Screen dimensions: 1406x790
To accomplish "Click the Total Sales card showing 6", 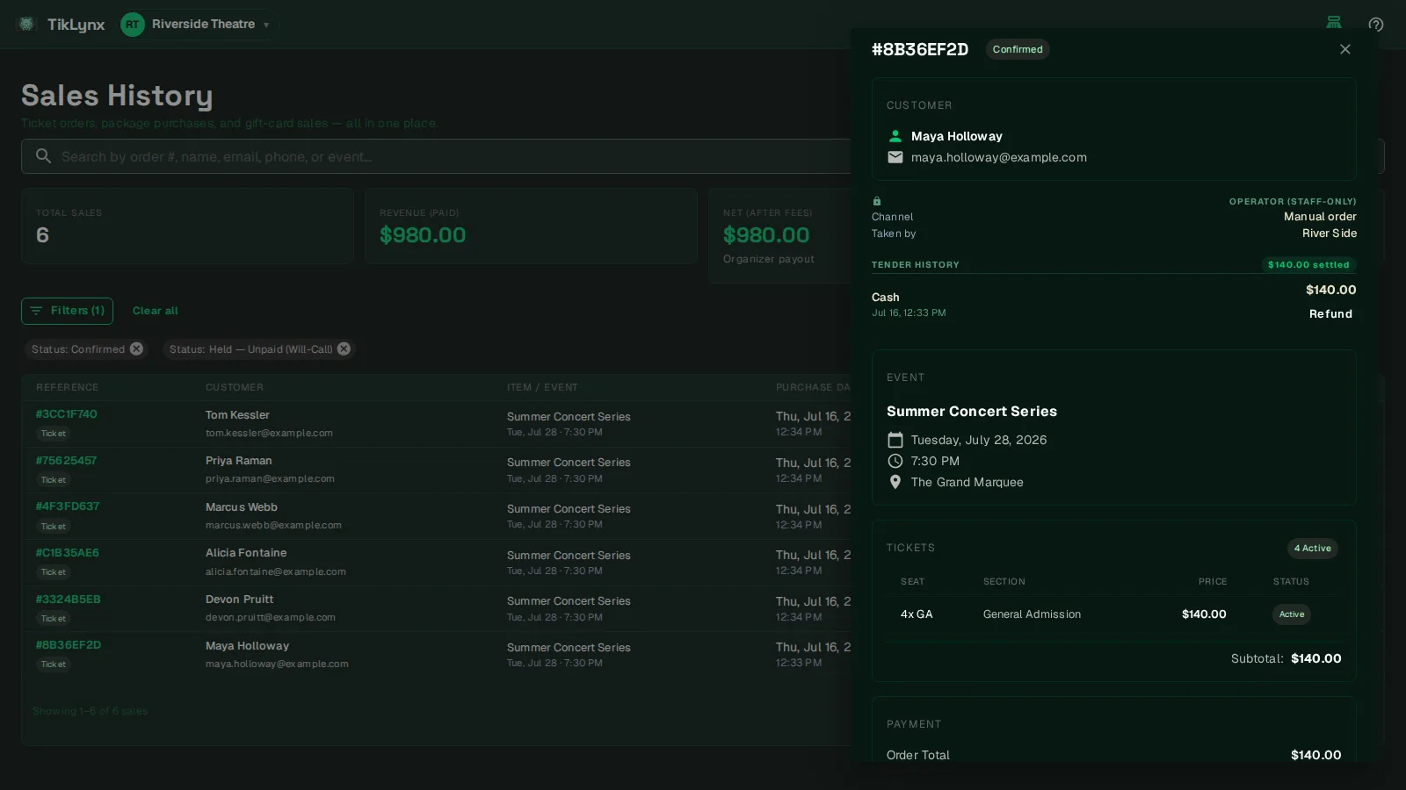I will tap(188, 226).
